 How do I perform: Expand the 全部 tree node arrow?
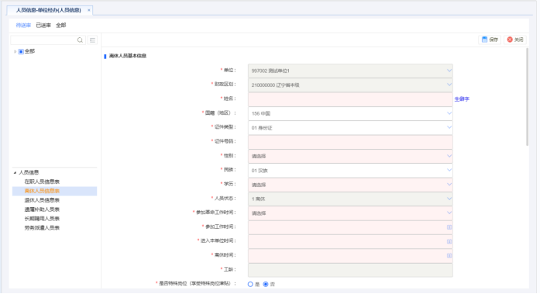tap(15, 52)
